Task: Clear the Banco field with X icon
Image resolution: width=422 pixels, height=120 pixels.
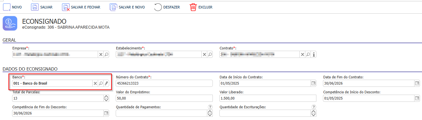Action: [x=95, y=84]
